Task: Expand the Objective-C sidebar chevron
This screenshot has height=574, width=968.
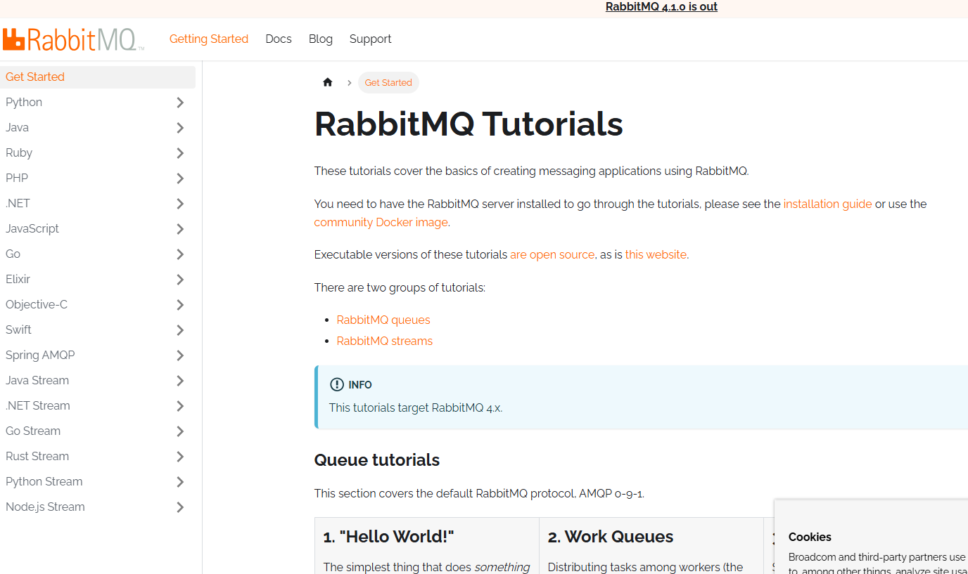Action: tap(180, 305)
